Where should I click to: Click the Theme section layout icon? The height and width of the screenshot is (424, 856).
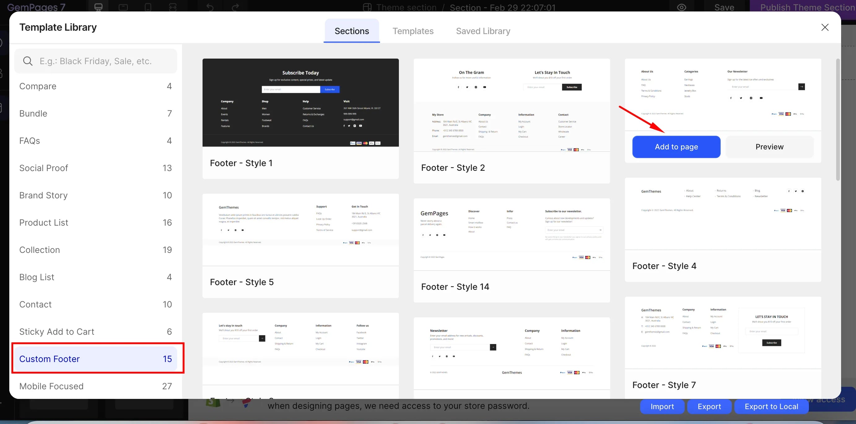[x=367, y=7]
